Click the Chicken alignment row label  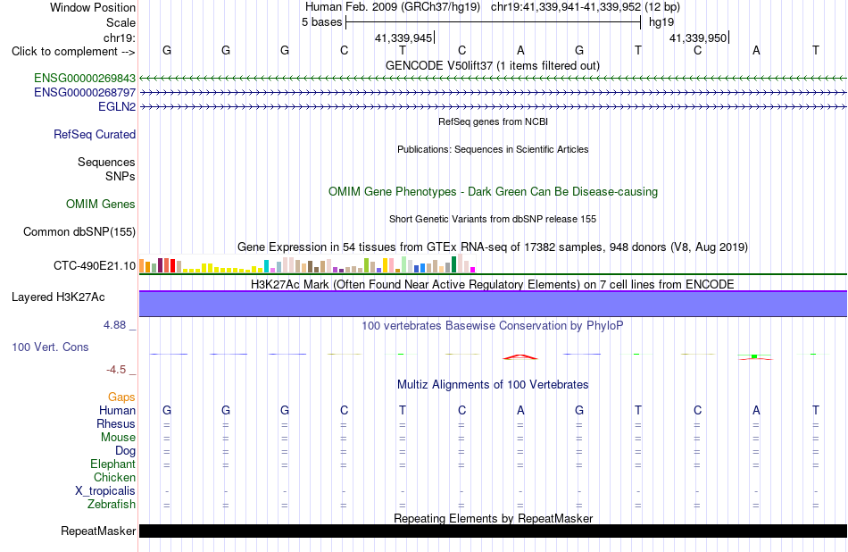[x=114, y=477]
